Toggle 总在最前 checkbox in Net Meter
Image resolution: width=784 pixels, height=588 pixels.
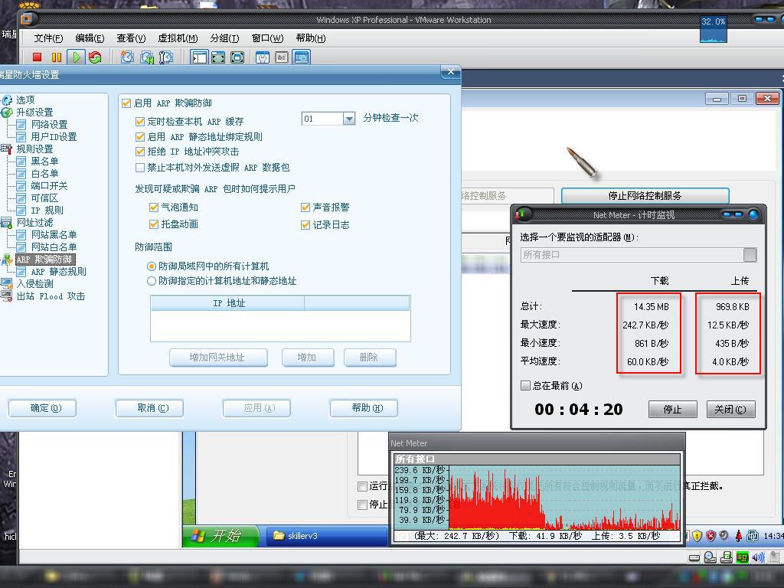tap(525, 386)
